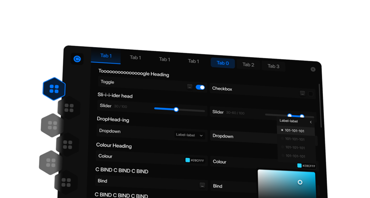
Task: Tick the box in the Checkbox row
Action: 311,94
